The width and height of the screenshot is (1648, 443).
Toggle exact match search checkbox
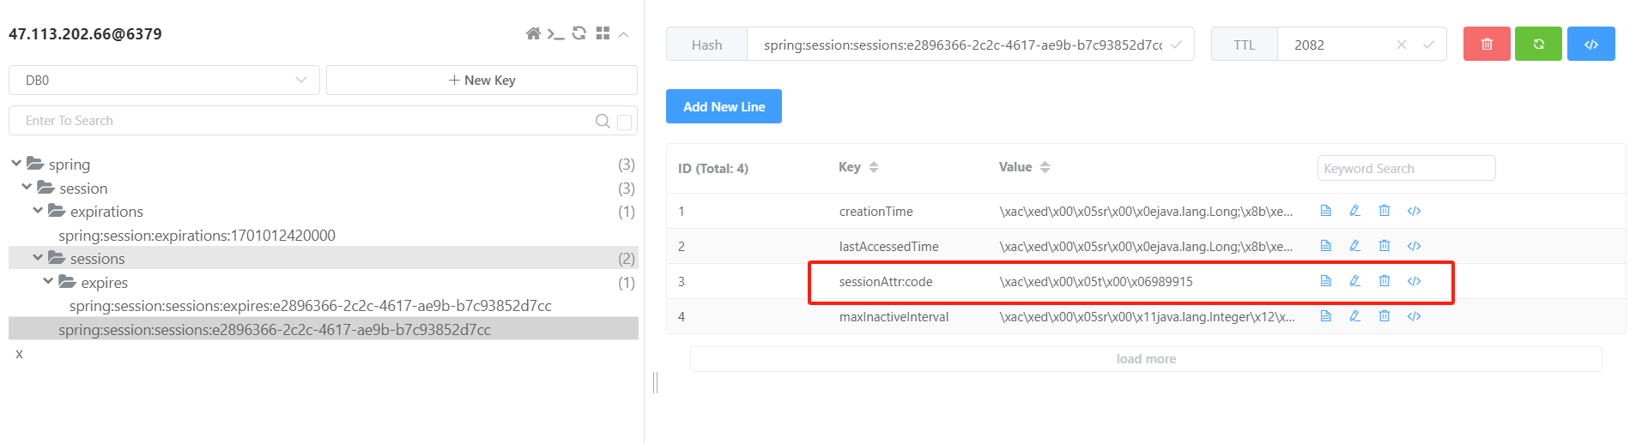tap(625, 122)
